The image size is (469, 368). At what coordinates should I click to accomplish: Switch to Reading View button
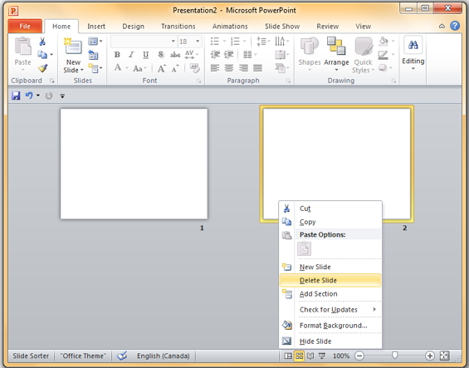click(x=310, y=356)
